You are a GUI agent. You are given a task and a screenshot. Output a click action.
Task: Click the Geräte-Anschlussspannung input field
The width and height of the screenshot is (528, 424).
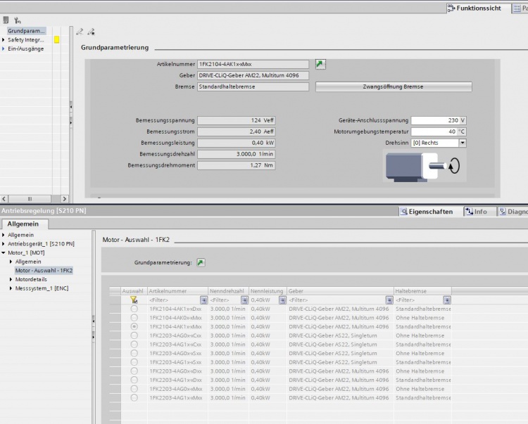[x=434, y=120]
